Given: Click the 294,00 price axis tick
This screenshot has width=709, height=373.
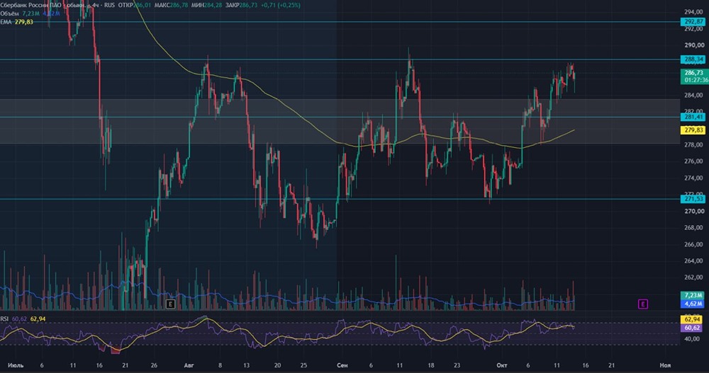Looking at the screenshot, I should tap(694, 12).
